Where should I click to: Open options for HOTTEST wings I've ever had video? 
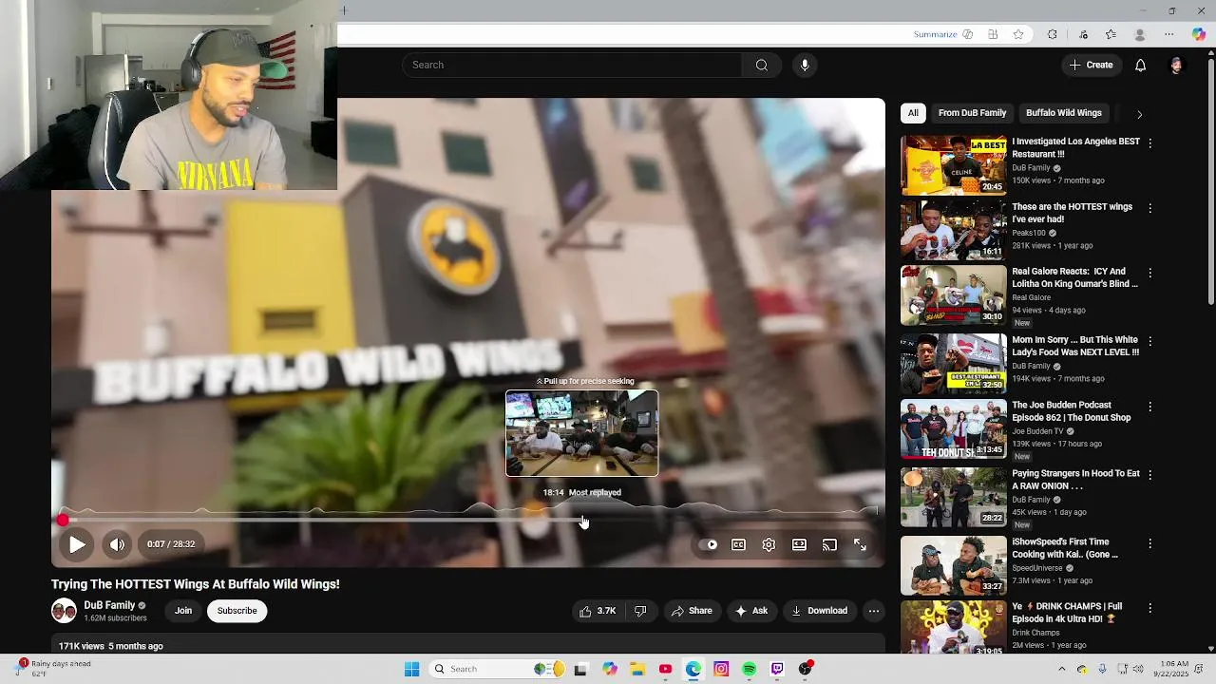pyautogui.click(x=1149, y=208)
